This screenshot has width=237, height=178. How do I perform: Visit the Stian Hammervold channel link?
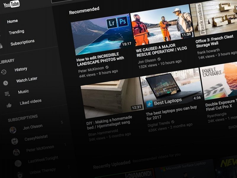103,133
